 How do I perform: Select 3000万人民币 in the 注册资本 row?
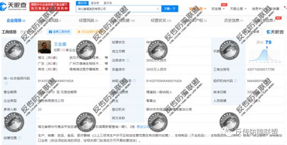coord(156,60)
